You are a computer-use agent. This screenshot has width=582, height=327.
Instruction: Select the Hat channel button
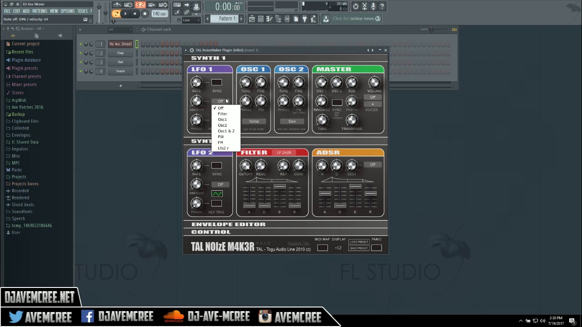coord(120,62)
